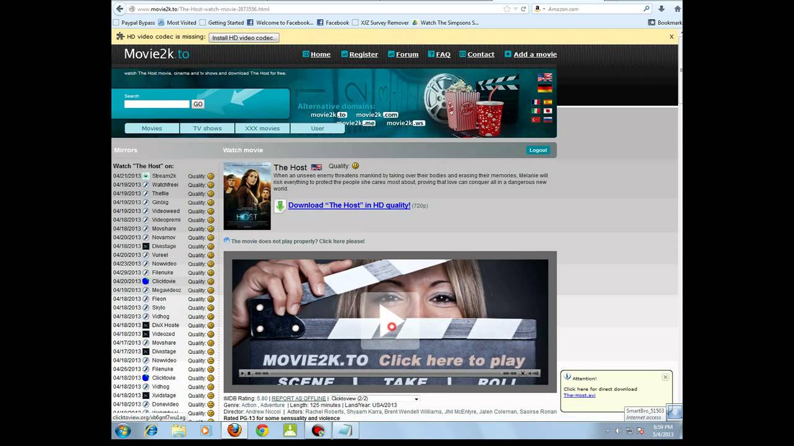Click the video player volume icon
The image size is (794, 446).
point(535,374)
